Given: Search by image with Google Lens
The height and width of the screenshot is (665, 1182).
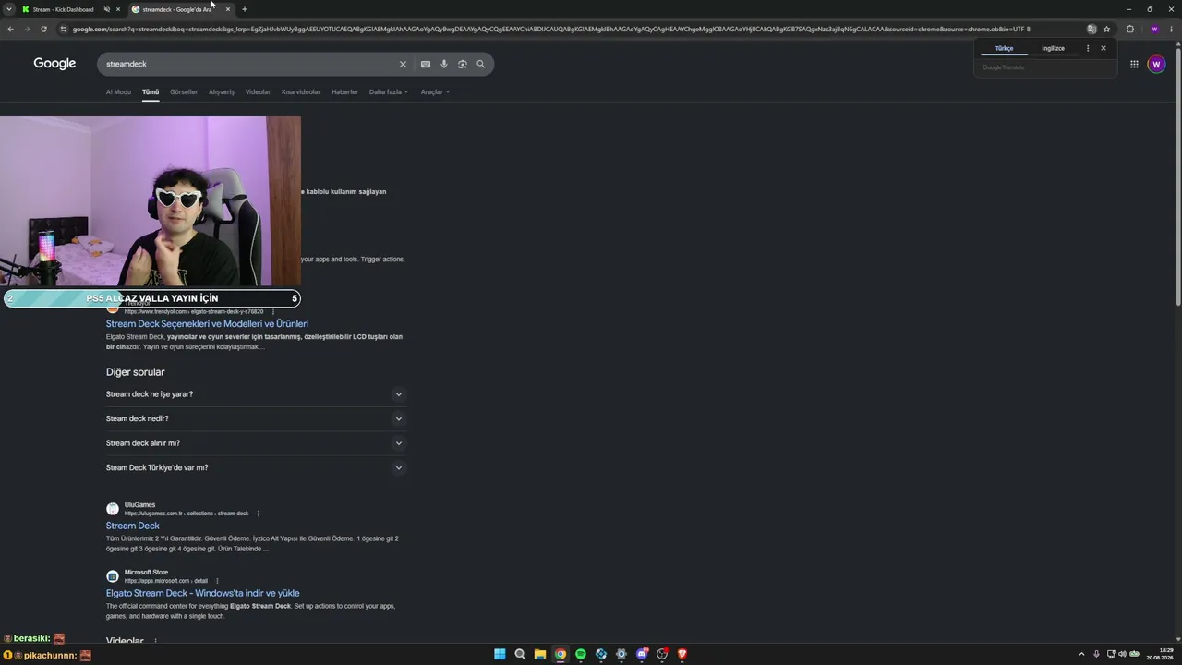Looking at the screenshot, I should pos(463,64).
